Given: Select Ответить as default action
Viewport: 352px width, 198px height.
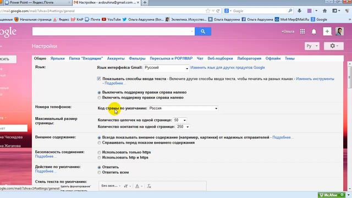Looking at the screenshot, I should coord(99,167).
